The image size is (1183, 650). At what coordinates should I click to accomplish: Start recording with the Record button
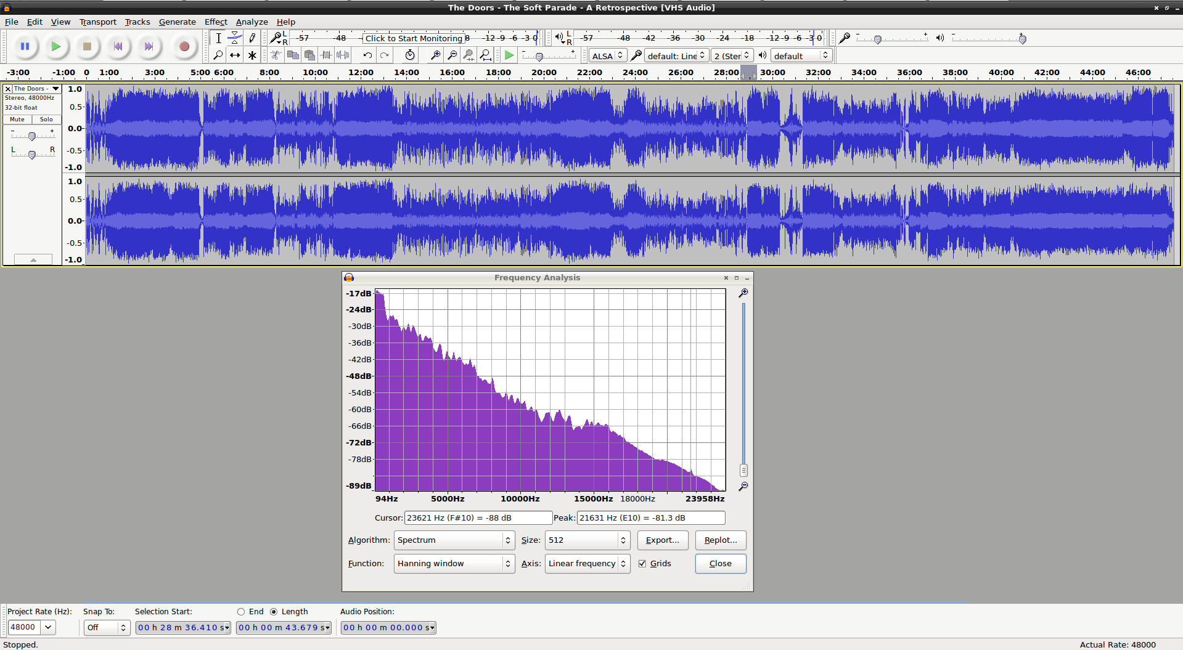point(184,46)
